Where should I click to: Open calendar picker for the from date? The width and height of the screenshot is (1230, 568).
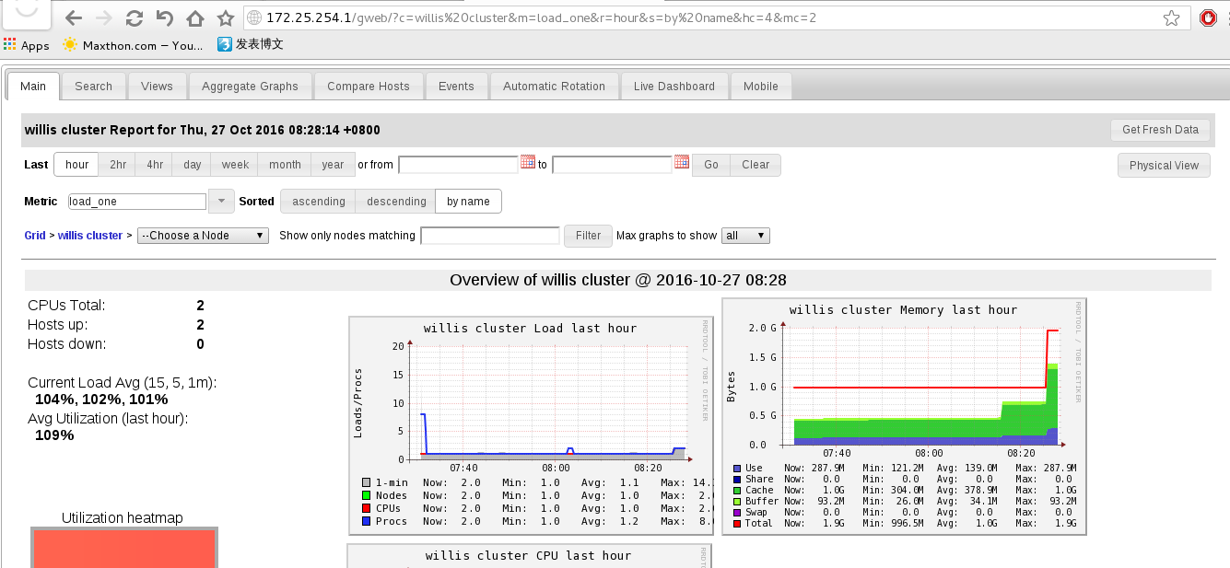(528, 162)
